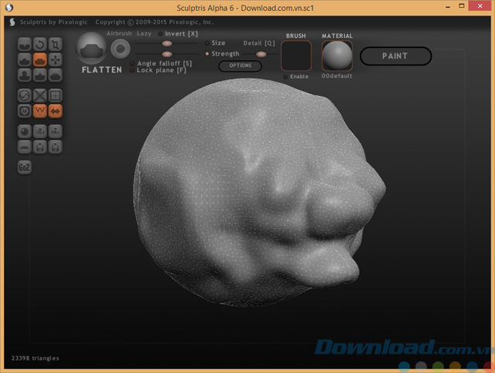Click the 23398 triangles counter

(x=35, y=358)
